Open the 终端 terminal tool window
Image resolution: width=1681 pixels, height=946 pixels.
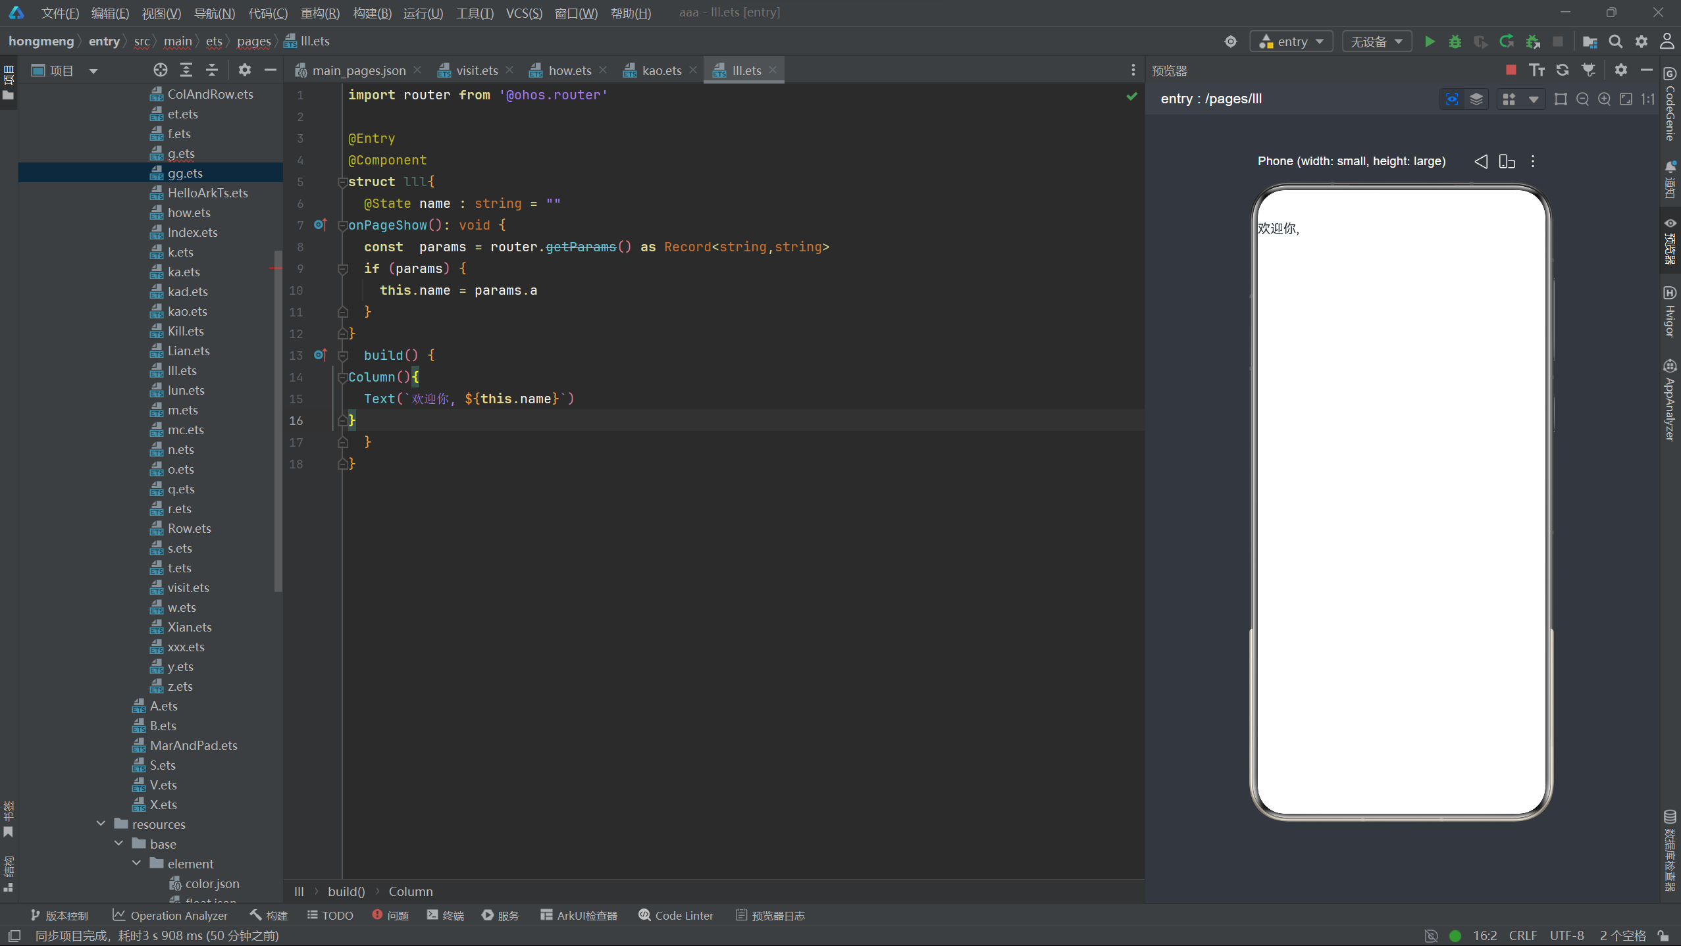[446, 915]
